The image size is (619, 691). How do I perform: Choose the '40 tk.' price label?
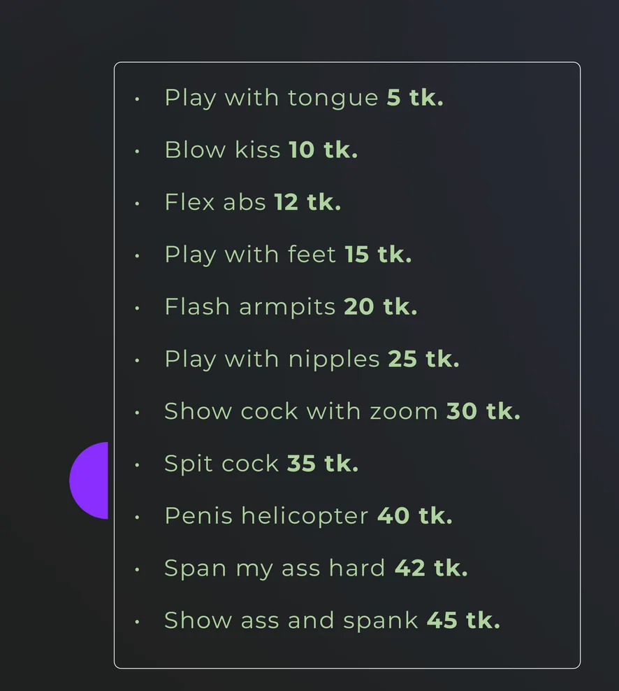pyautogui.click(x=415, y=515)
